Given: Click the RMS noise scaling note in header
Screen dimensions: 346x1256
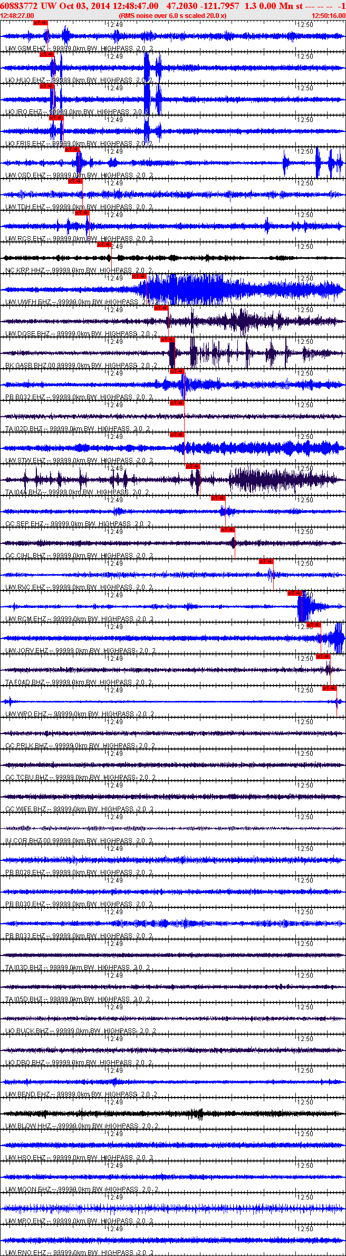Looking at the screenshot, I should 172,16.
